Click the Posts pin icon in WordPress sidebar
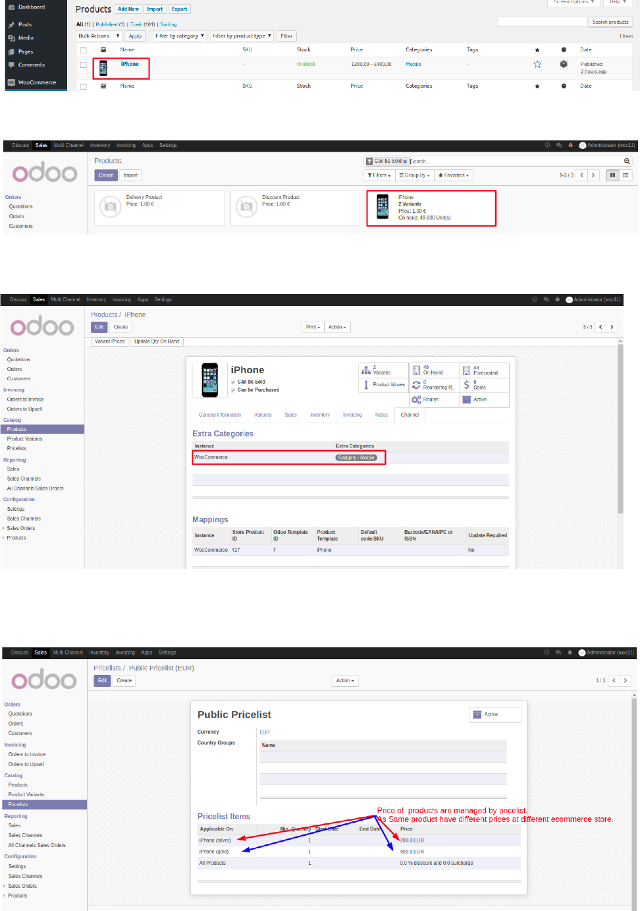This screenshot has height=911, width=640. [11, 24]
